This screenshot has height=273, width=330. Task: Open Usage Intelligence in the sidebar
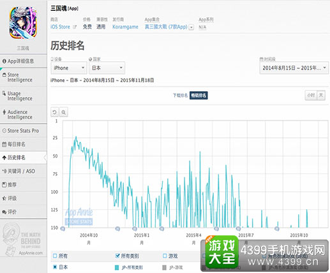23,96
